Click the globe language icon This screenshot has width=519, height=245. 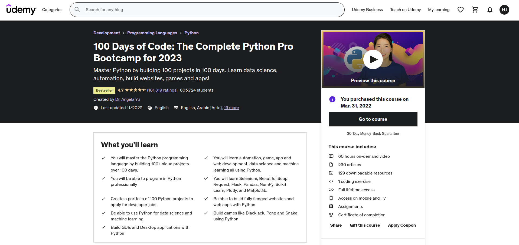pos(150,108)
